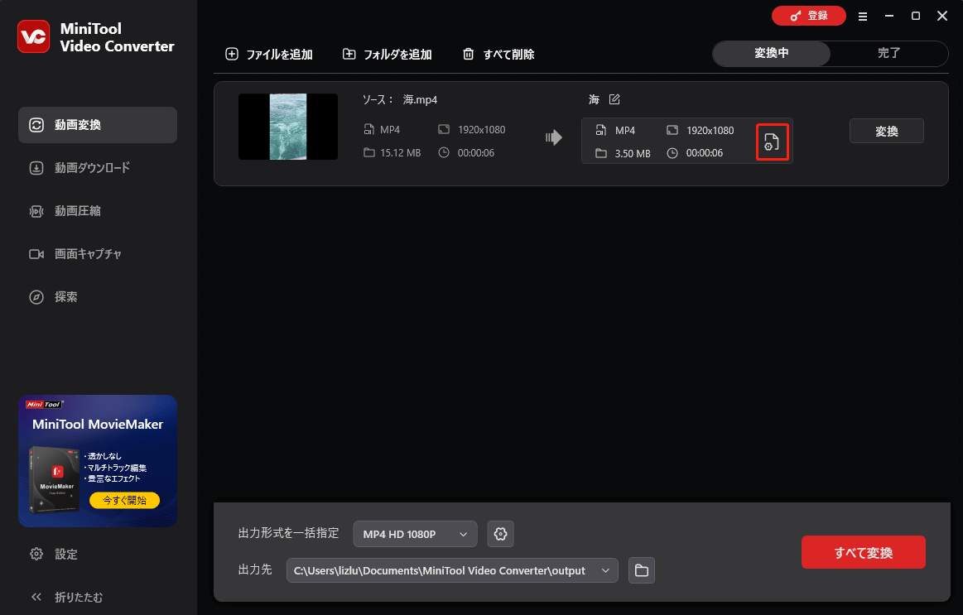Click the 海.mp4 video thumbnail
This screenshot has height=615, width=963.
pyautogui.click(x=288, y=127)
